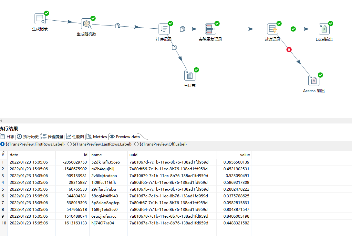Image resolution: width=352 pixels, height=236 pixels.
Task: Click the value column header
Action: [x=234, y=155]
